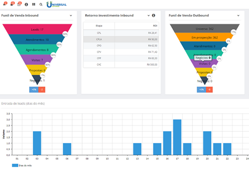This screenshot has height=174, width=249.
Task: Toggle Dias do mês legend swatch
Action: point(15,165)
